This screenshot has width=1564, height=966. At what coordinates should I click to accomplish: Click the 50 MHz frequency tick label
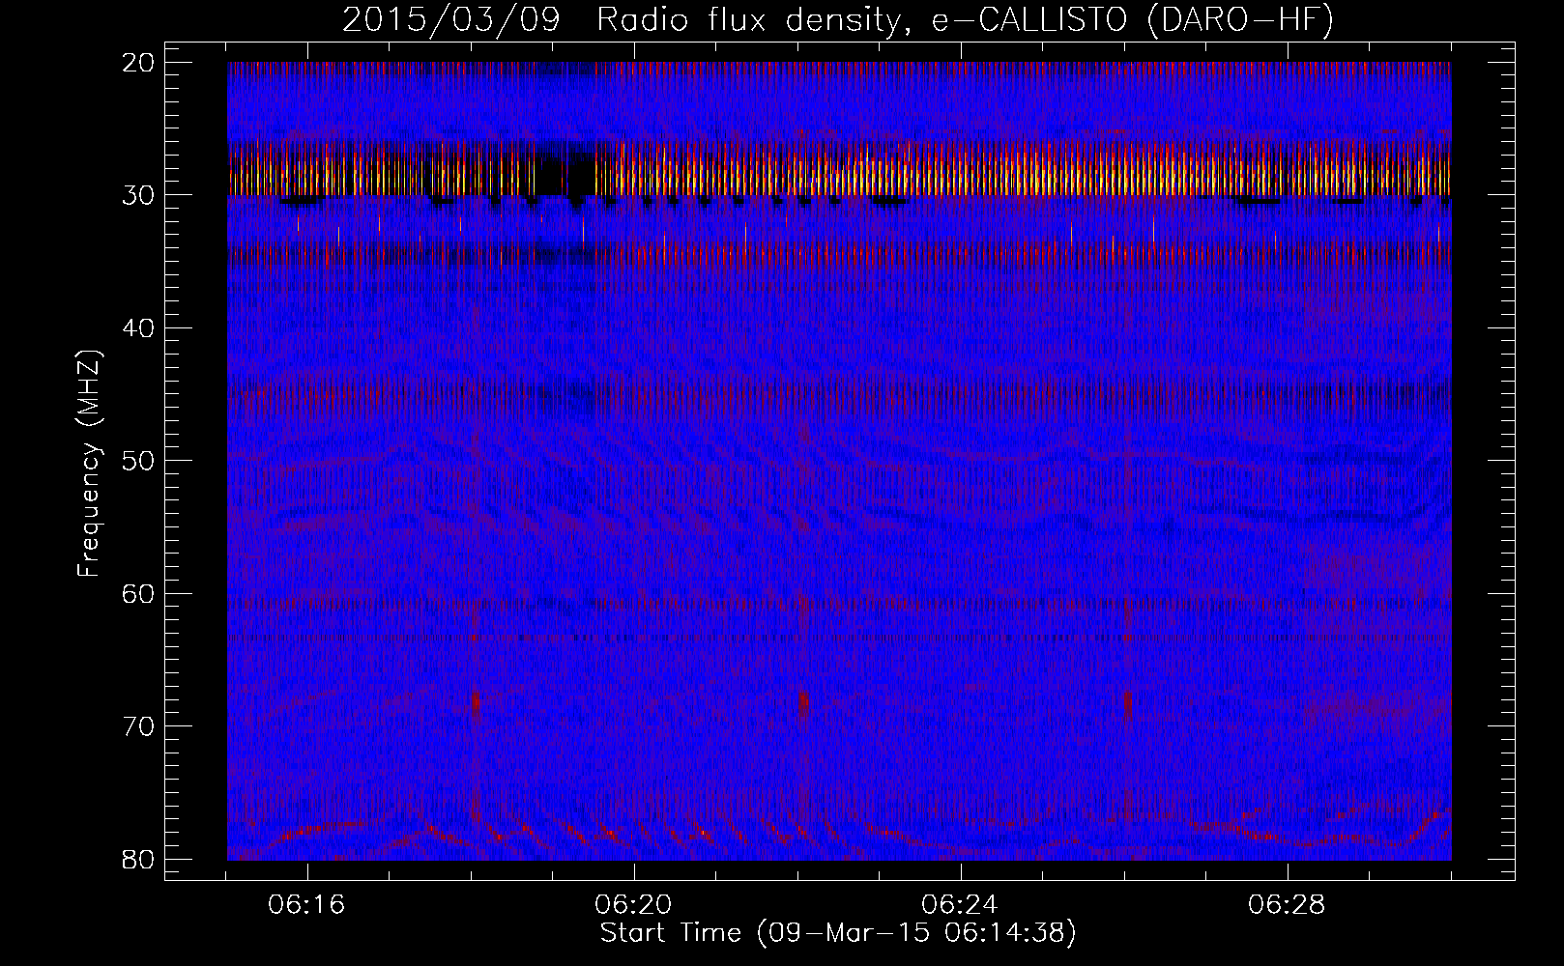coord(138,461)
